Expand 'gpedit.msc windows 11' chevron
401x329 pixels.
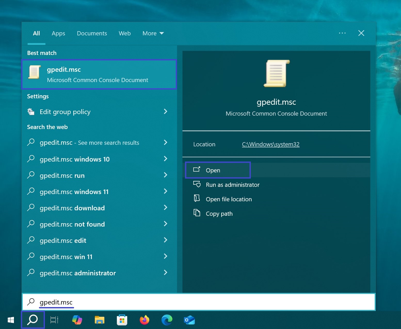tap(166, 191)
